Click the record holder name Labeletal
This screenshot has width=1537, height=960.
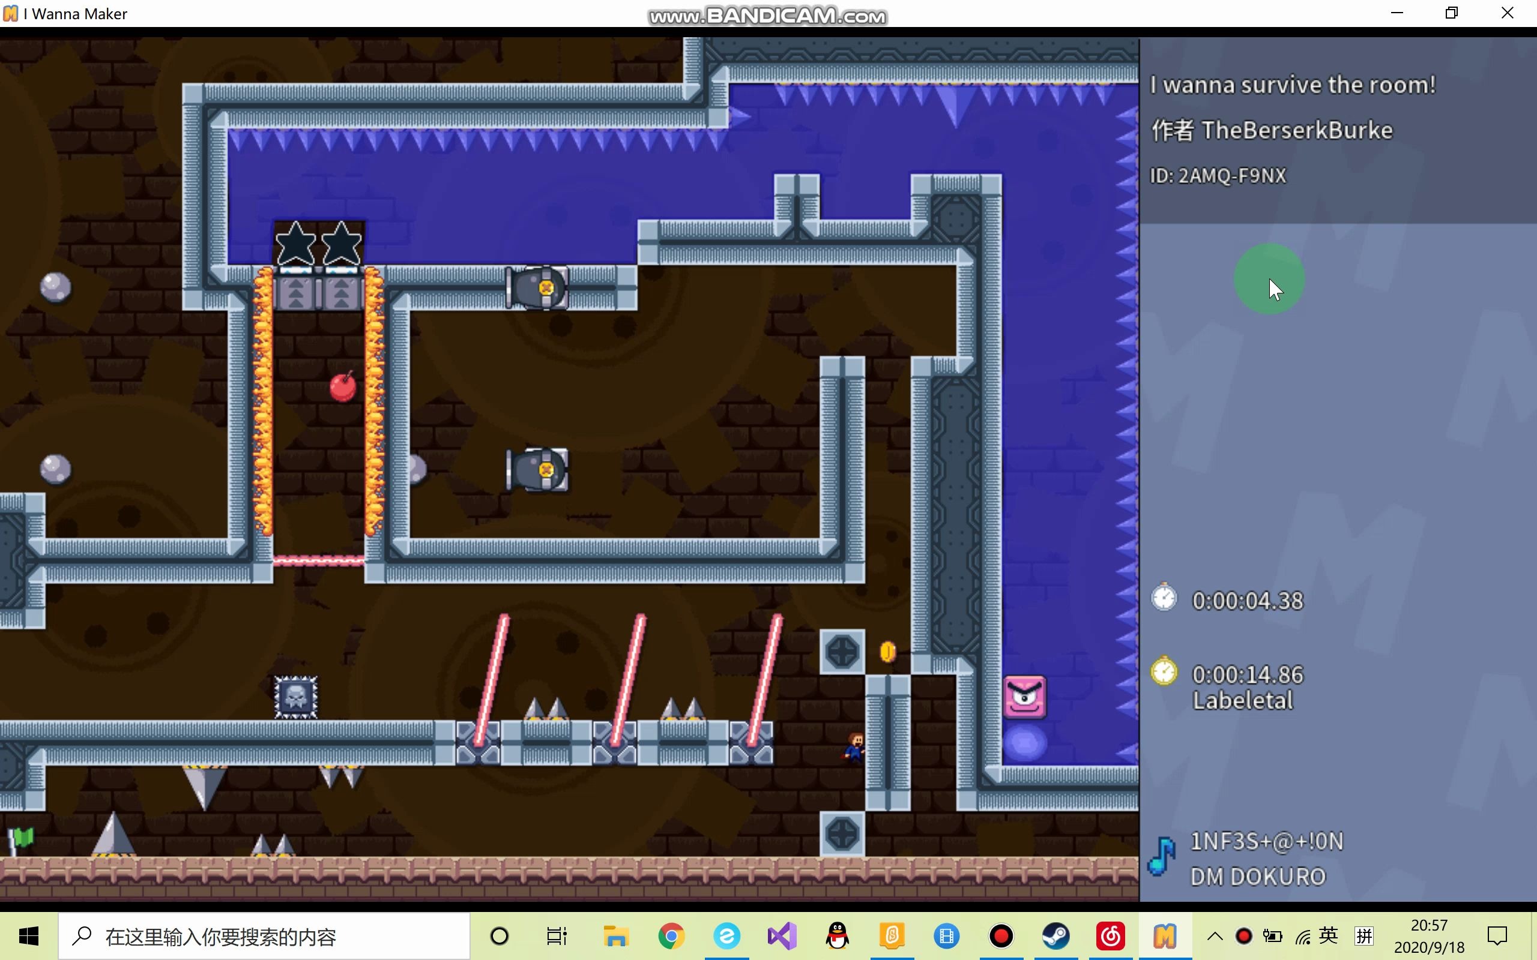(1242, 700)
